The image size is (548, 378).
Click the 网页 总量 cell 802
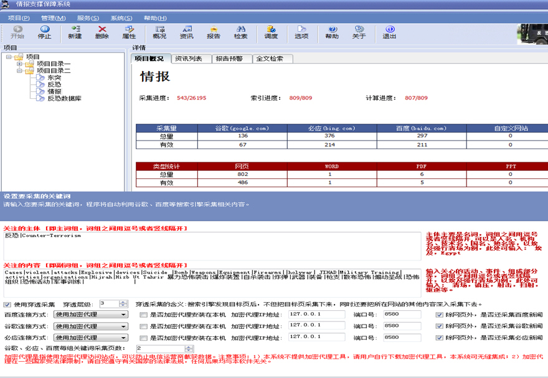click(x=242, y=174)
